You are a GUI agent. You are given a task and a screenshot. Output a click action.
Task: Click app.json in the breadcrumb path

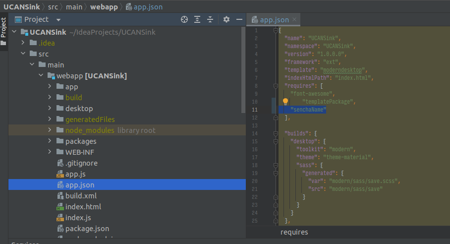point(144,7)
